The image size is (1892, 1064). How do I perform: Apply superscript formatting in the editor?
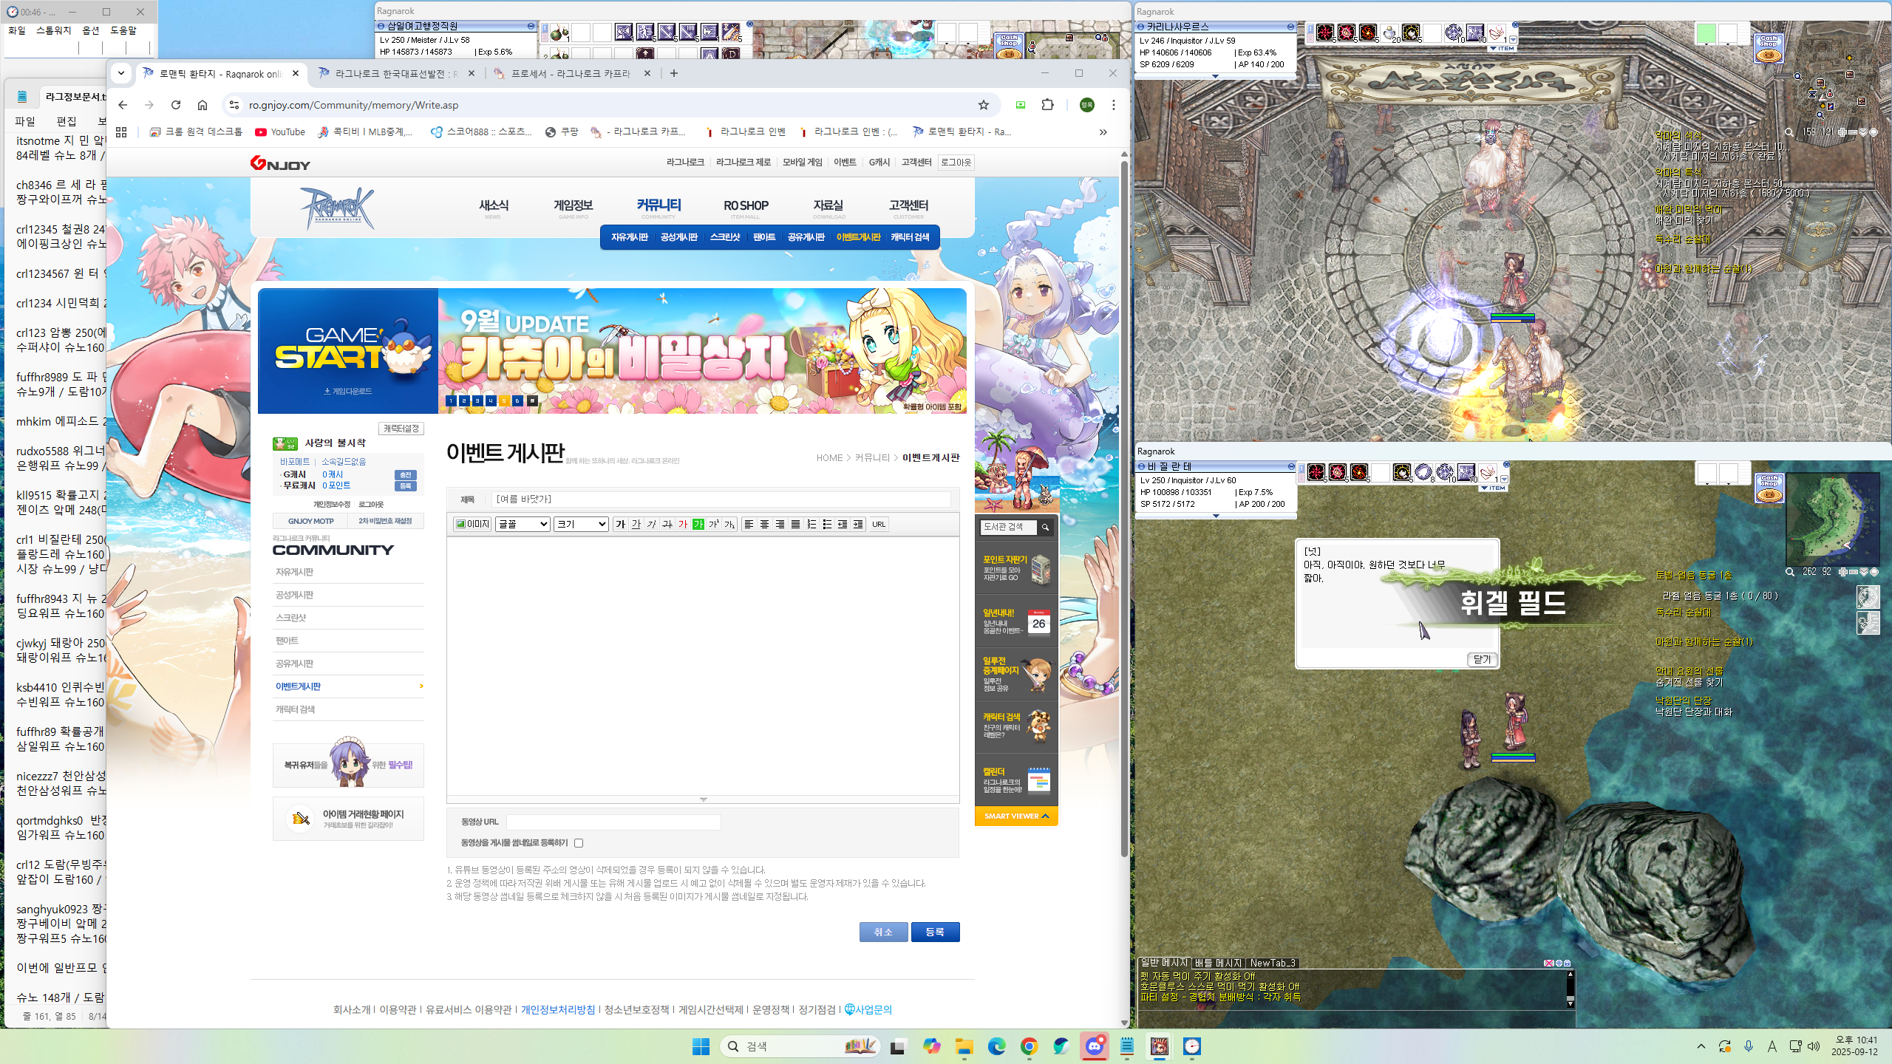pos(713,524)
